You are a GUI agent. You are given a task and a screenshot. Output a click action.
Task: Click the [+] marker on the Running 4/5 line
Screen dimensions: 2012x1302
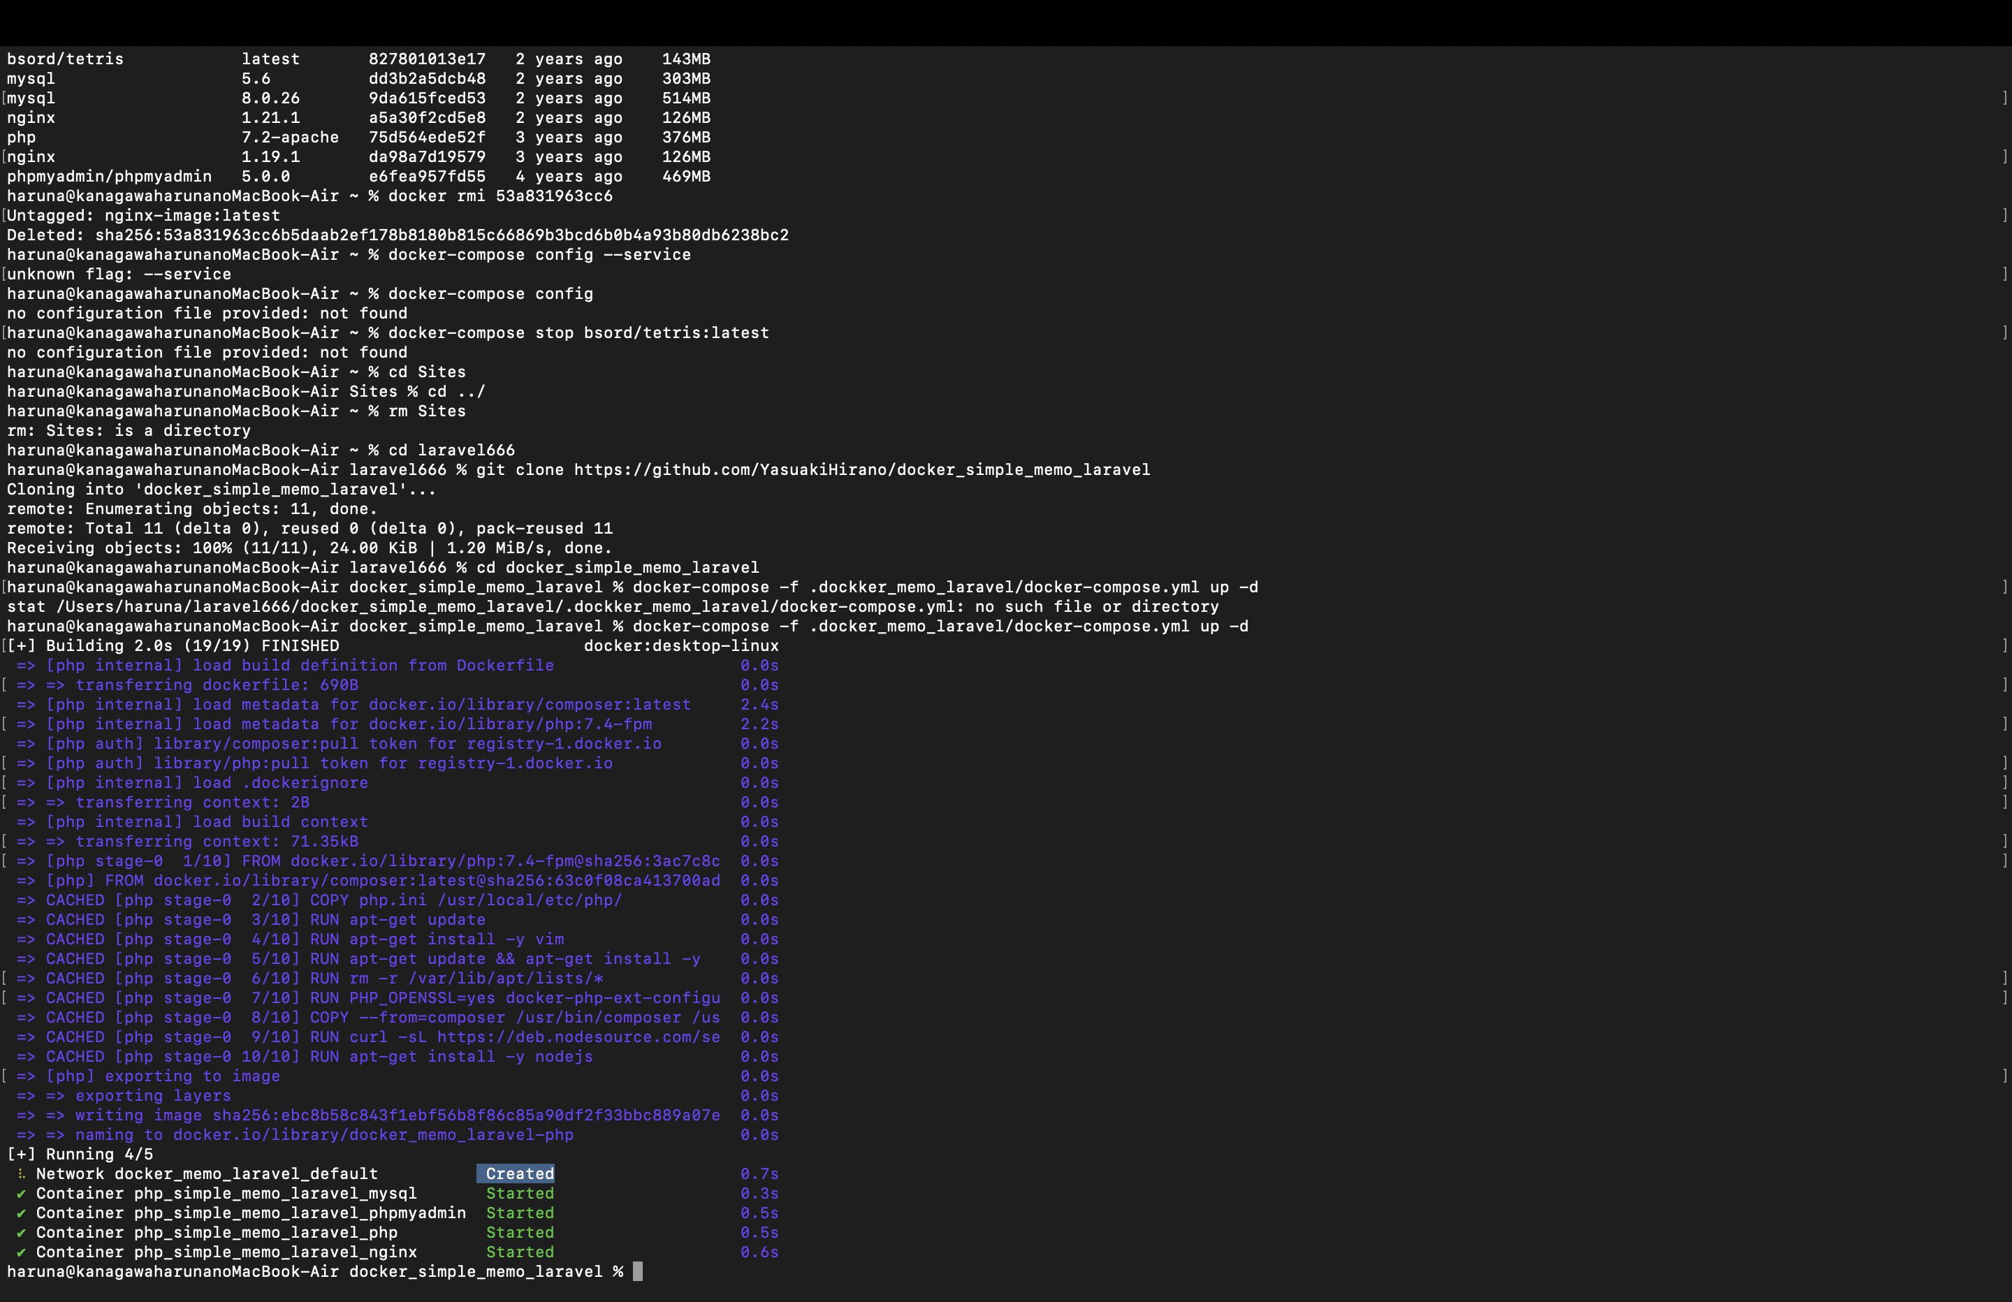tap(21, 1154)
